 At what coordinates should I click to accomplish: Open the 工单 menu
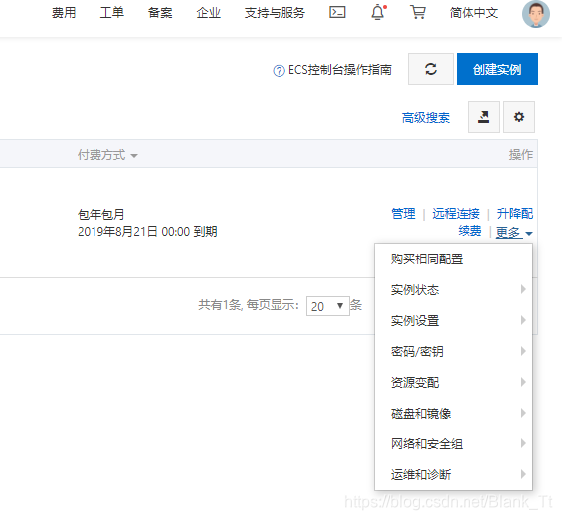pyautogui.click(x=111, y=13)
